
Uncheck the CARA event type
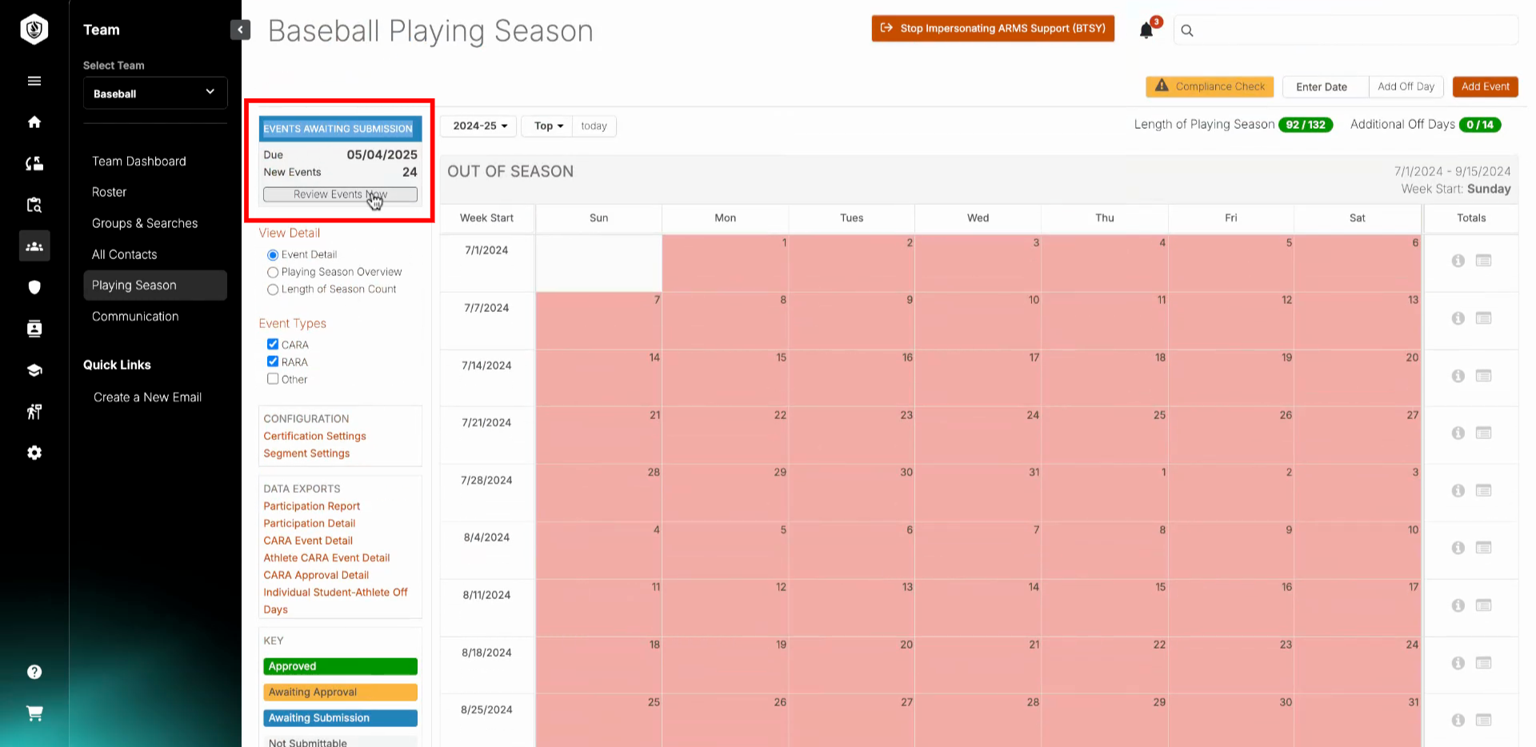click(x=273, y=344)
